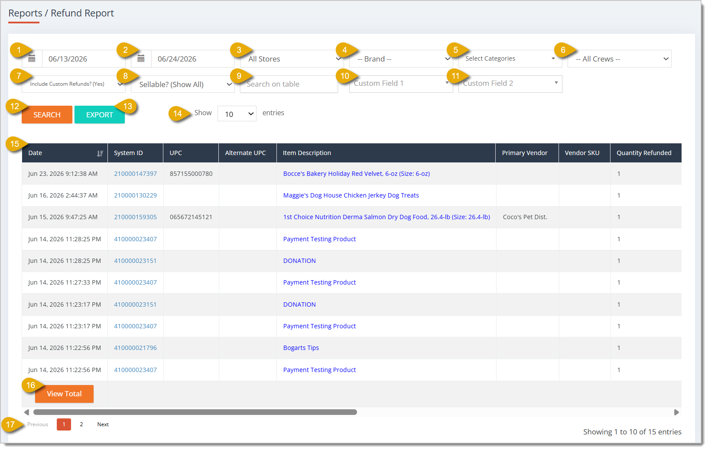Click the View Total button

pyautogui.click(x=64, y=394)
